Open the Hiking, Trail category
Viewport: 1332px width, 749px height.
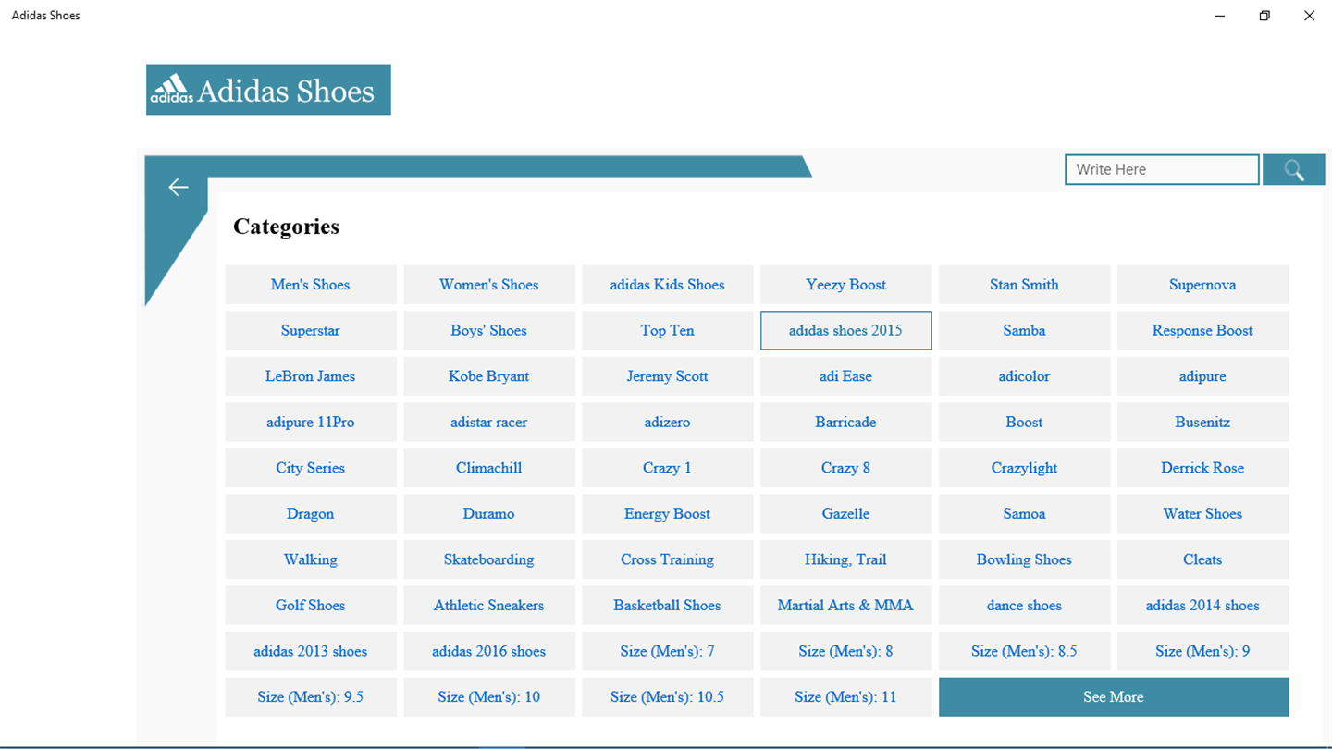click(846, 559)
